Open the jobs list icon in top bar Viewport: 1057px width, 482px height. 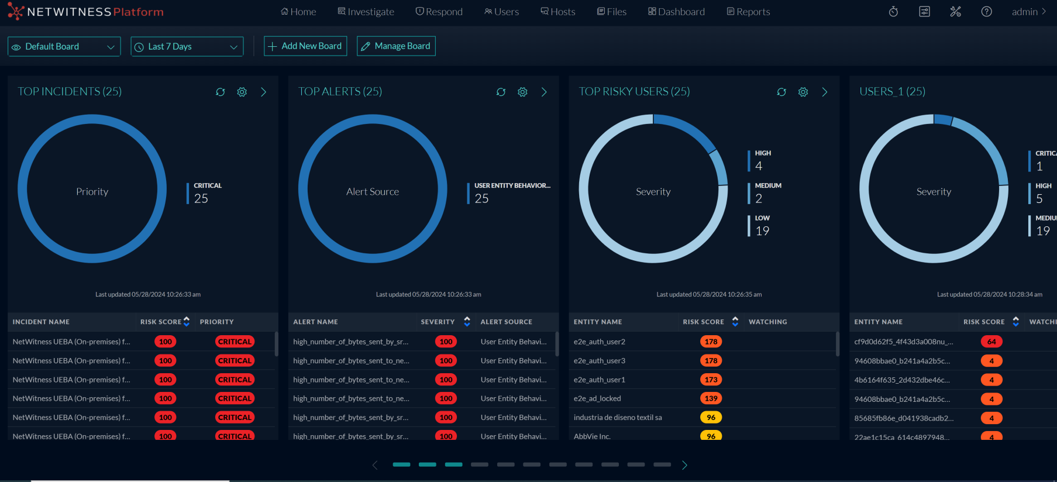[924, 12]
